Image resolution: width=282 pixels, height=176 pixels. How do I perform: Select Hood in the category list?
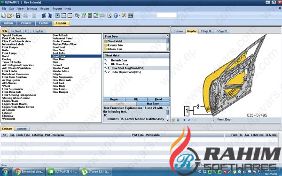pyautogui.click(x=5, y=56)
